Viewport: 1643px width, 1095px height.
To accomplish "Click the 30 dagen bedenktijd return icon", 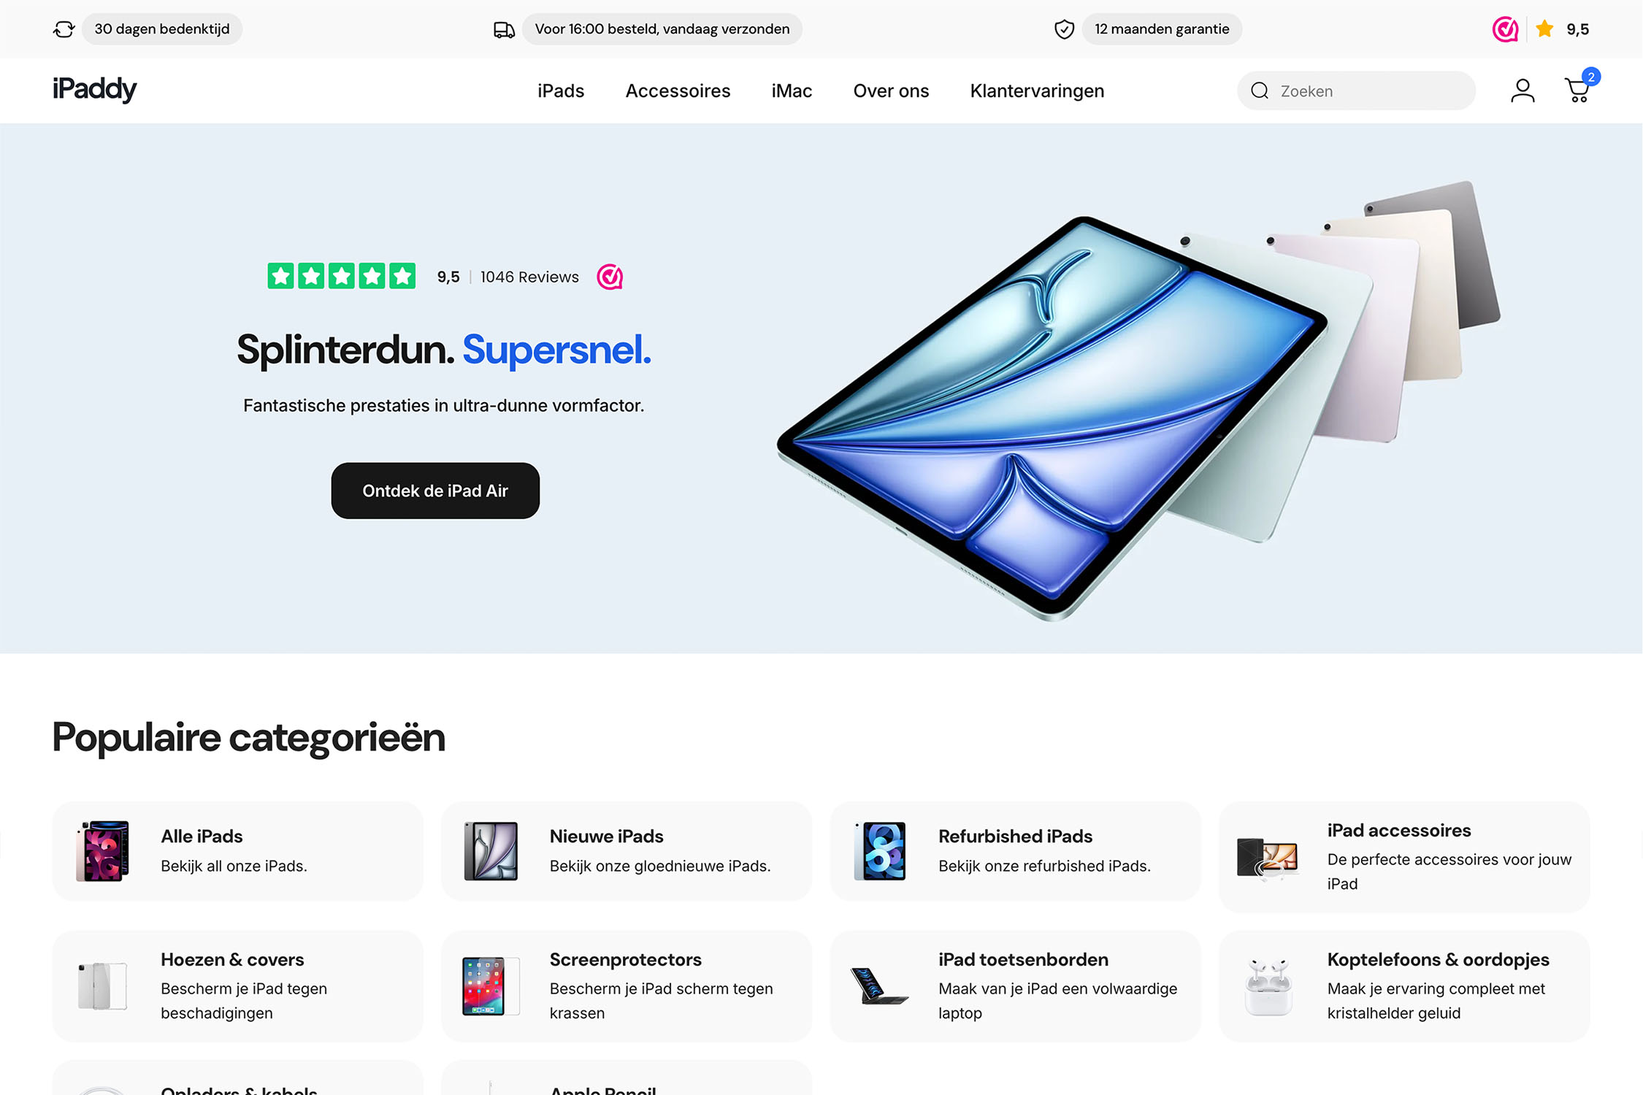I will pos(64,29).
